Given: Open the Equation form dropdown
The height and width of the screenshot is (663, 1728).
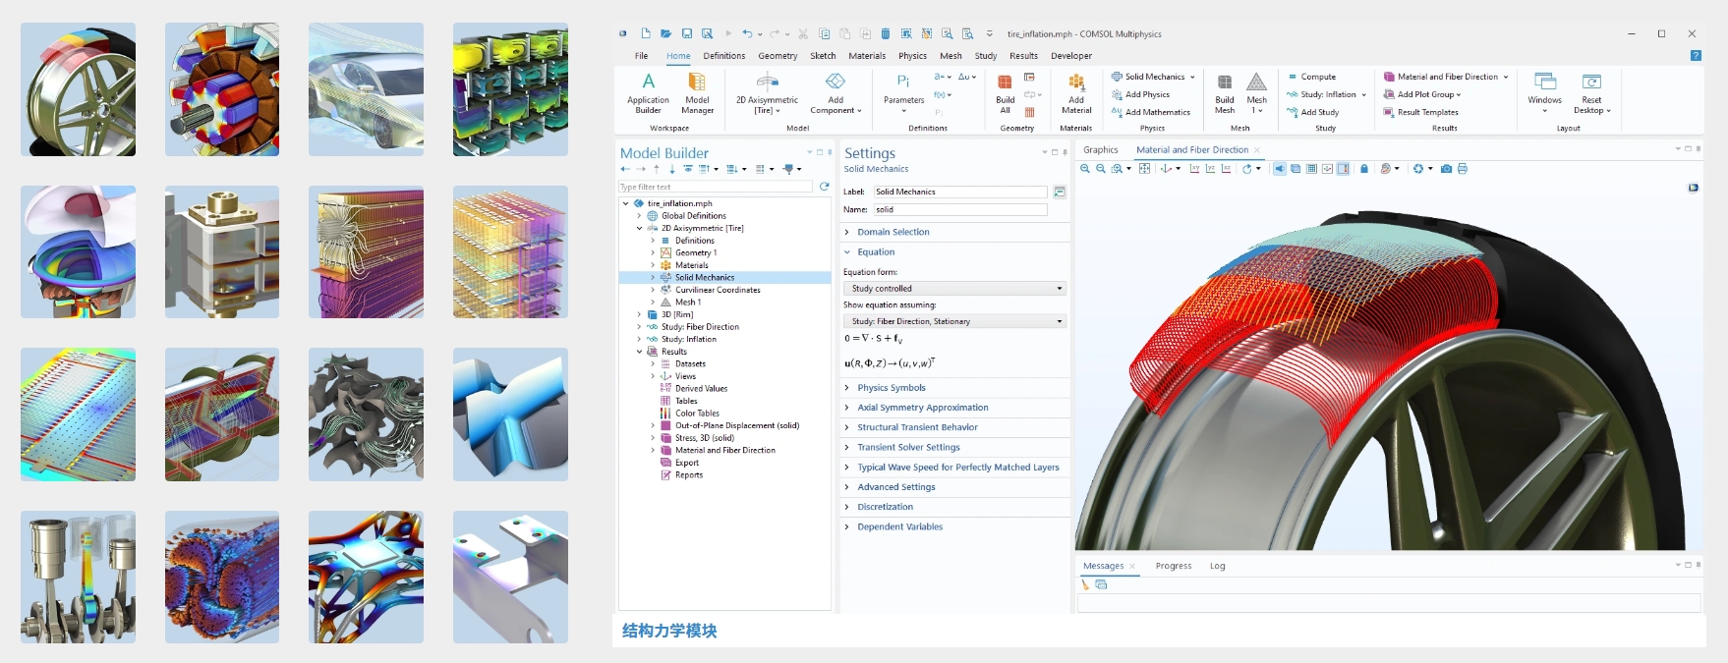Looking at the screenshot, I should [x=954, y=289].
